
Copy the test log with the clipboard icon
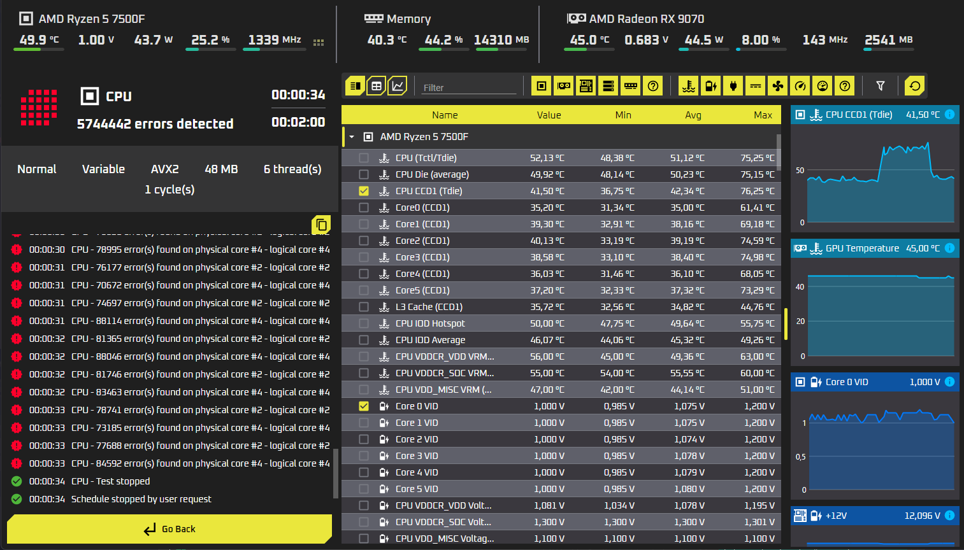[x=321, y=225]
